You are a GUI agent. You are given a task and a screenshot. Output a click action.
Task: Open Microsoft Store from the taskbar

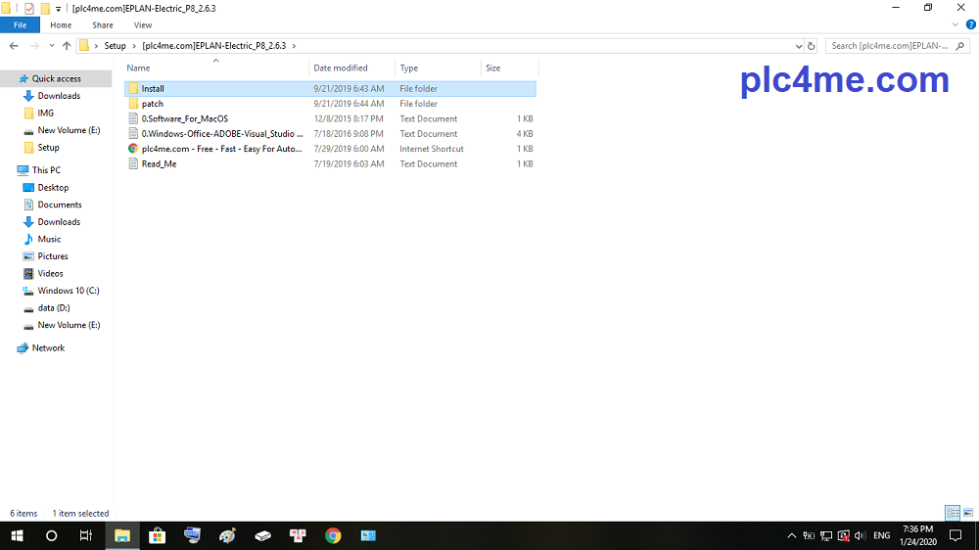tap(157, 535)
